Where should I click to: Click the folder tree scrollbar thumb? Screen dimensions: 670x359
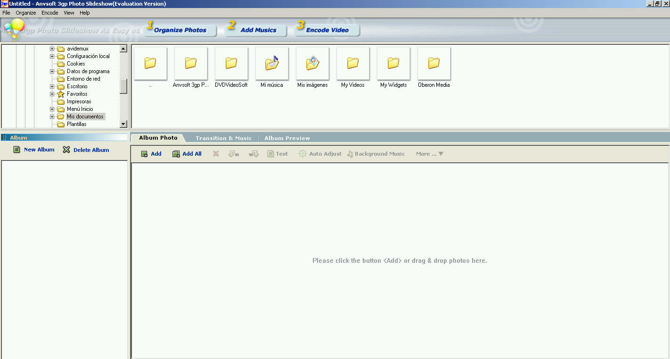coord(123,86)
